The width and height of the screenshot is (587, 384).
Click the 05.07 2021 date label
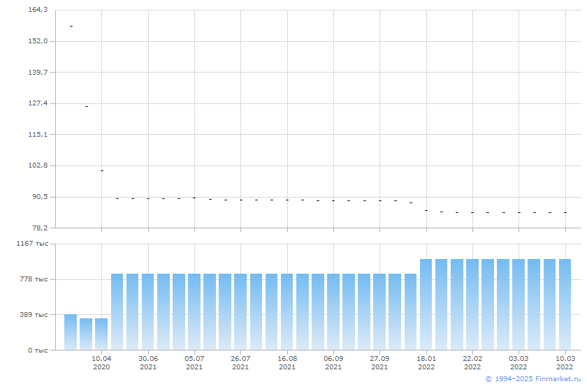(x=194, y=362)
